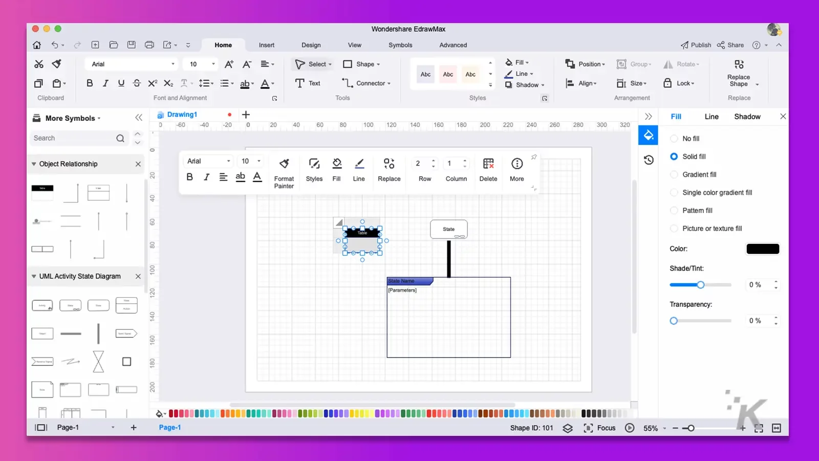Viewport: 819px width, 461px height.
Task: Pin the floating toolbar
Action: (x=534, y=157)
